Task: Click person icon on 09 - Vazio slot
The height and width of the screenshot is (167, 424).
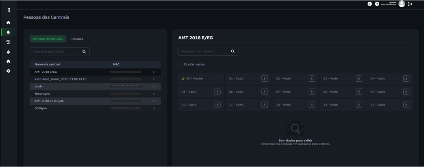Action: [406, 92]
